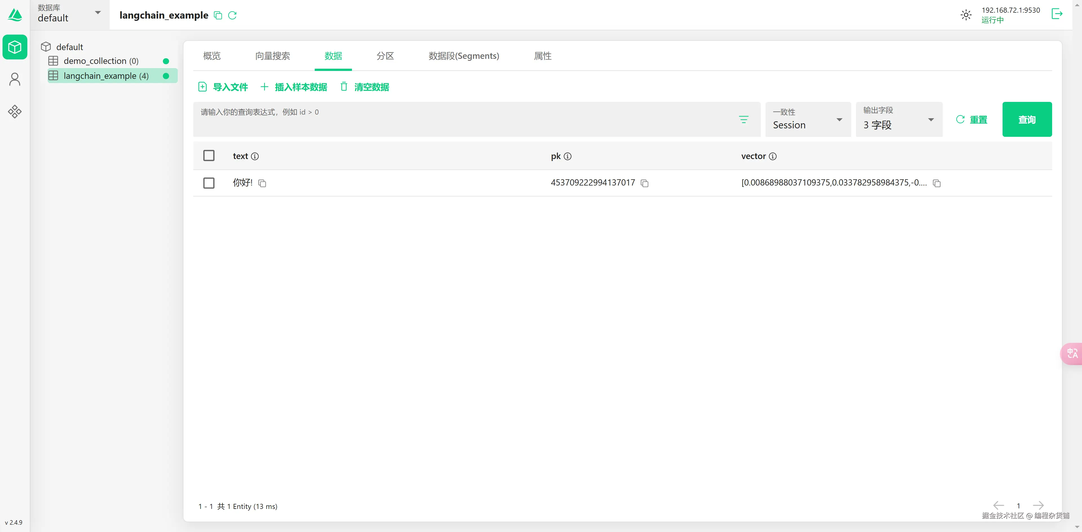Copy collection name langchain_example icon
The image size is (1082, 532).
tap(218, 15)
